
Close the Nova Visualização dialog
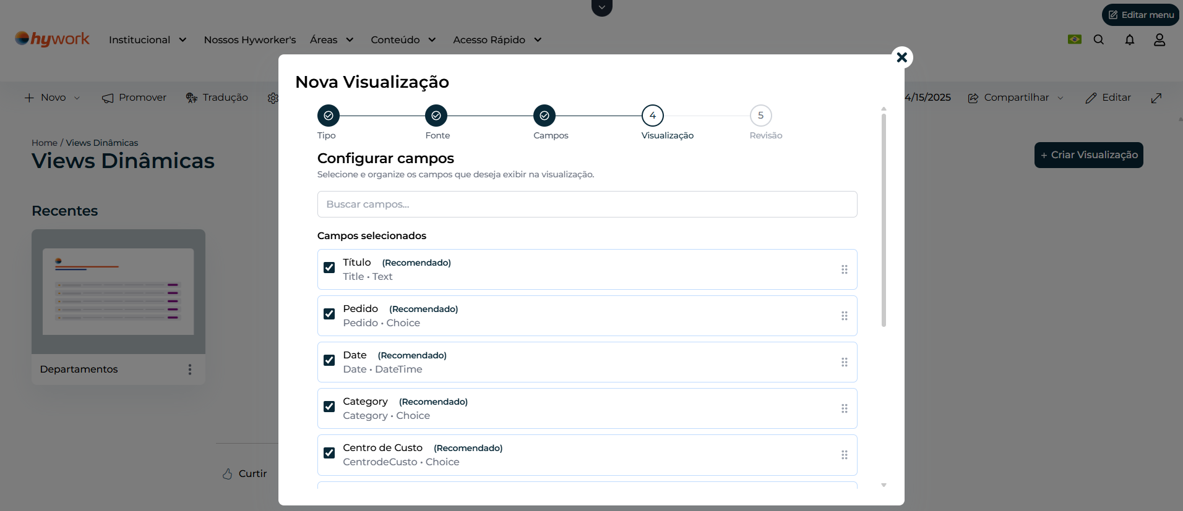pyautogui.click(x=901, y=57)
